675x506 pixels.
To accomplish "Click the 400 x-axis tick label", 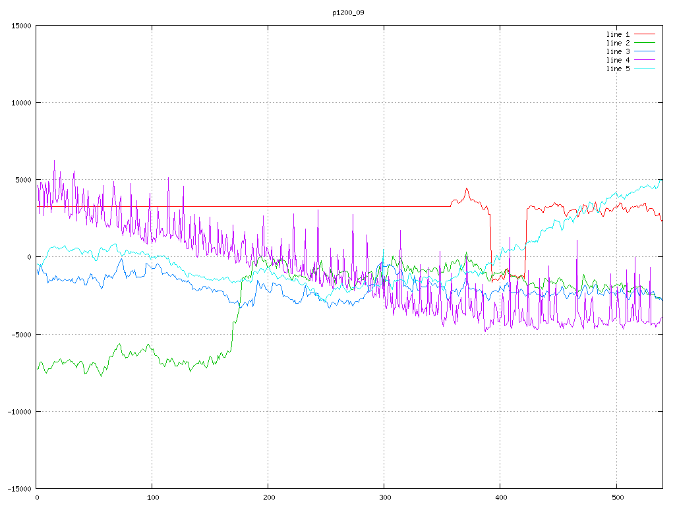I will (500, 498).
